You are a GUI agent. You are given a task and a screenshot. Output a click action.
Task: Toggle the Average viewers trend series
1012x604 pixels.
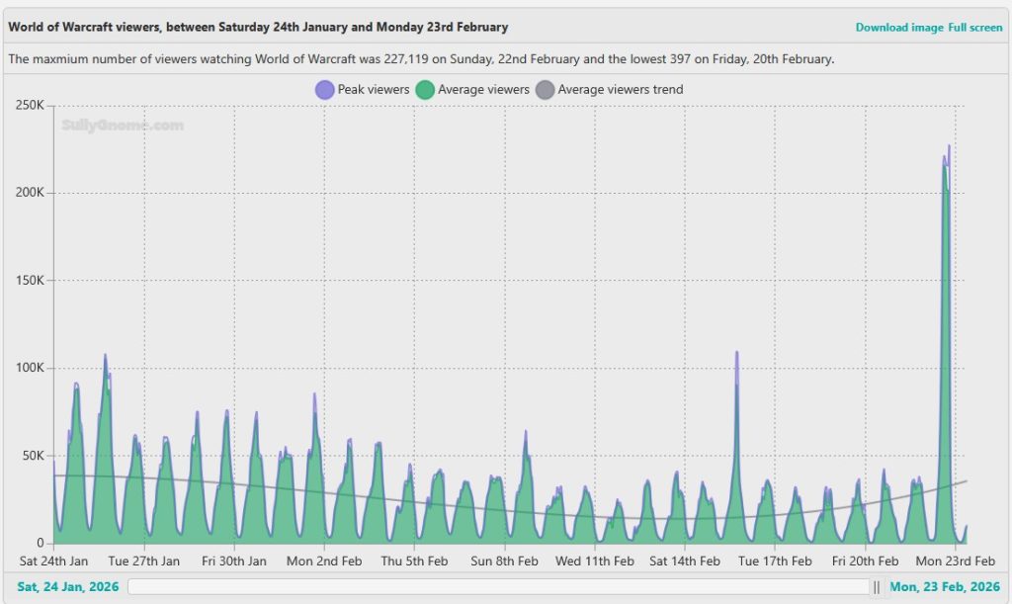click(609, 90)
